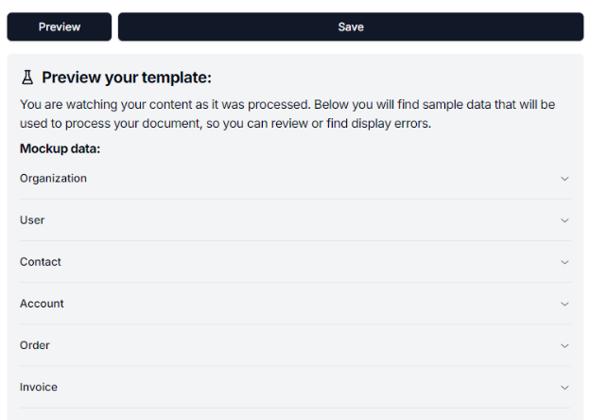Select the Account accordion label
590x420 pixels.
pyautogui.click(x=42, y=304)
